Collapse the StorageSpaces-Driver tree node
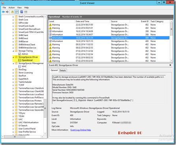 (x=13, y=57)
